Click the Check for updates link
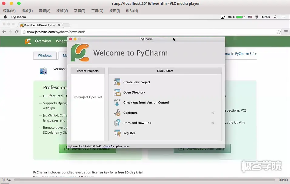Screen dimensions: 290x184 tap(107, 146)
